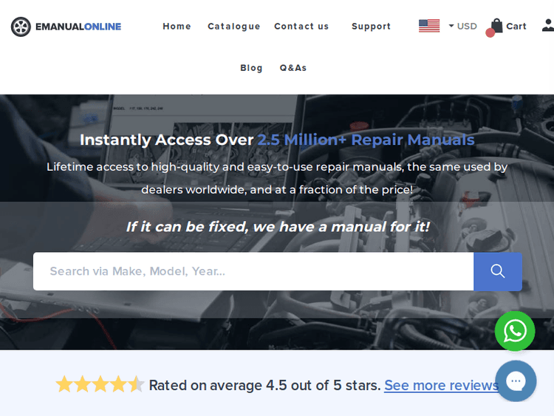Open the shopping bag cart icon
This screenshot has height=416, width=554.
pos(496,26)
